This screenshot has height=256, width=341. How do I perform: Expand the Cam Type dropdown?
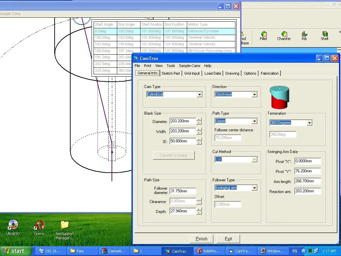tap(199, 95)
